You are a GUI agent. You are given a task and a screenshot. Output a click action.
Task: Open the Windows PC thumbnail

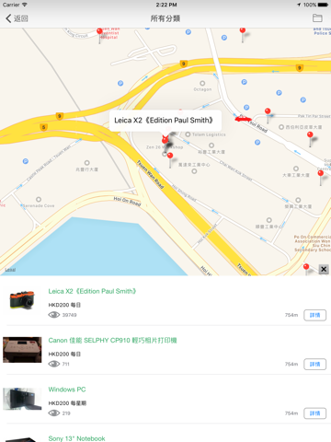(22, 399)
